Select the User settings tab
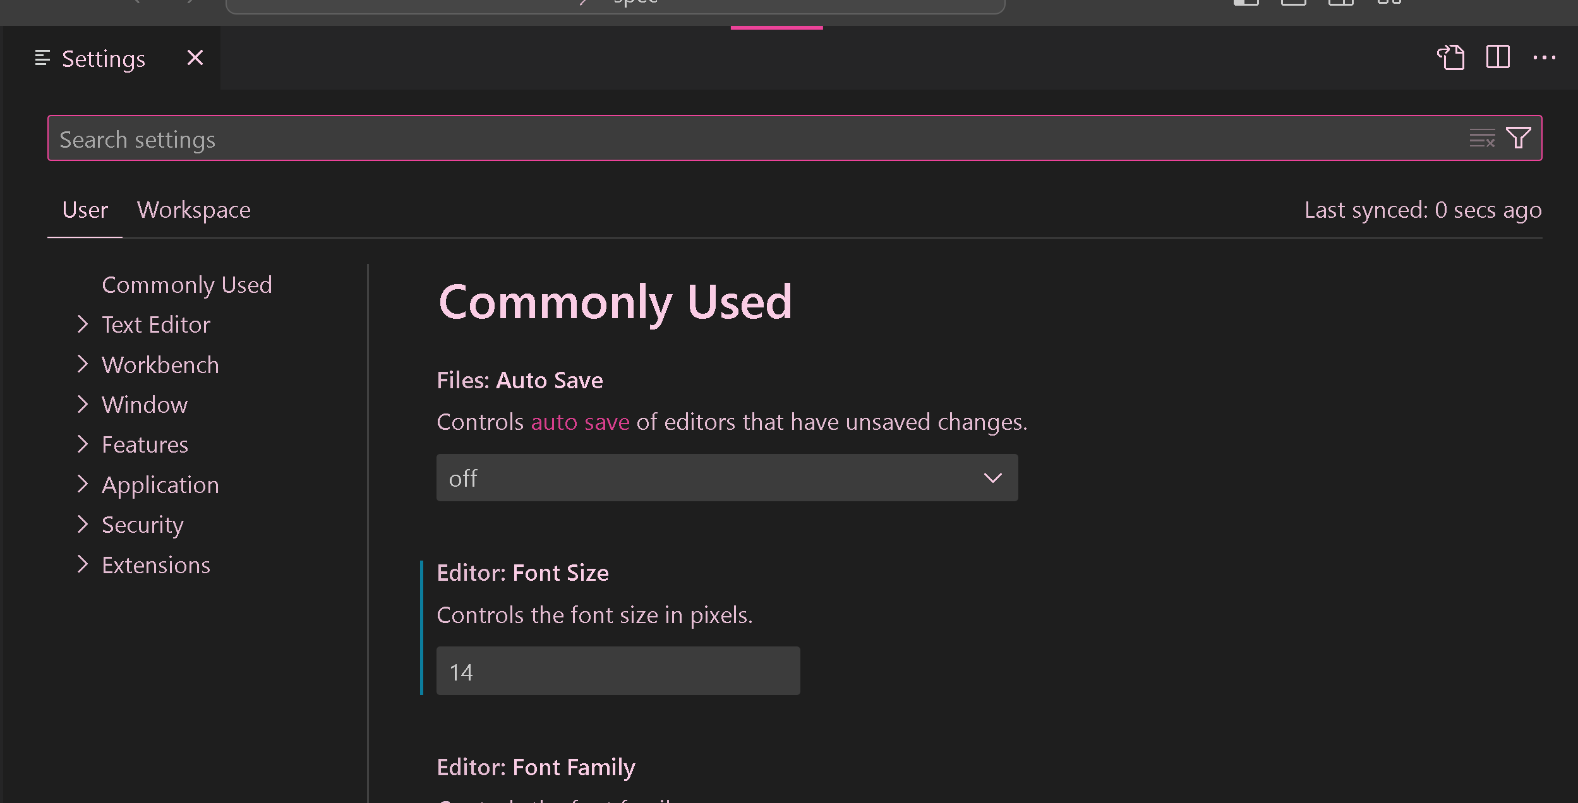The image size is (1578, 803). click(x=85, y=210)
